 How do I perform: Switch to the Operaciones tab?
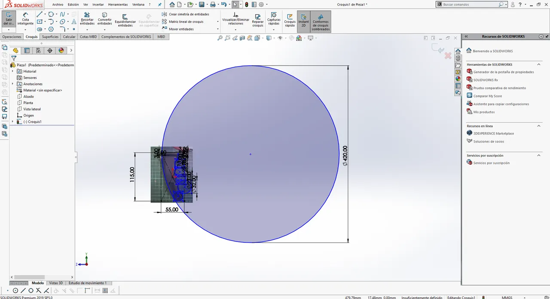12,37
